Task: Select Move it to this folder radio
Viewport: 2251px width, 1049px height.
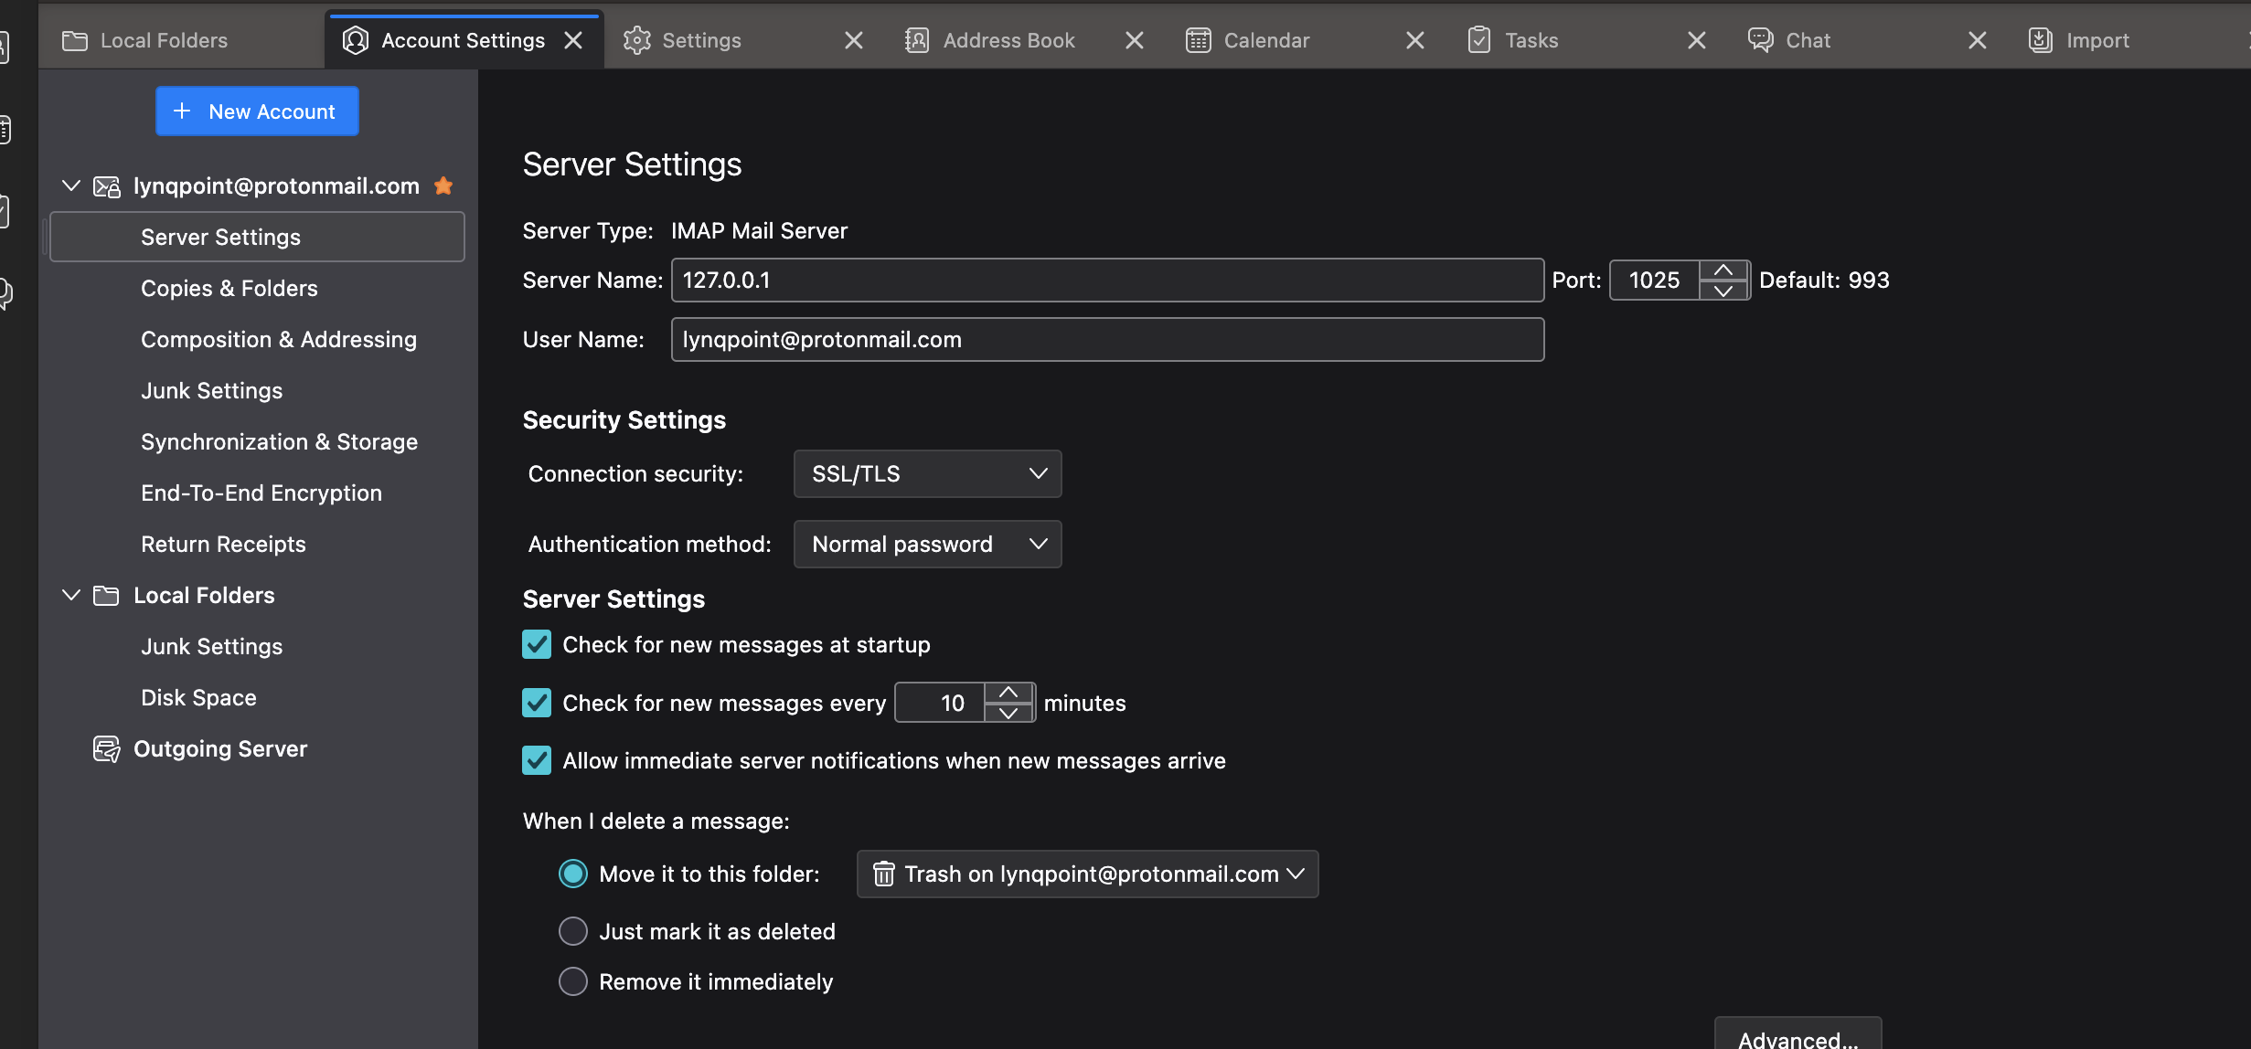Action: point(573,874)
